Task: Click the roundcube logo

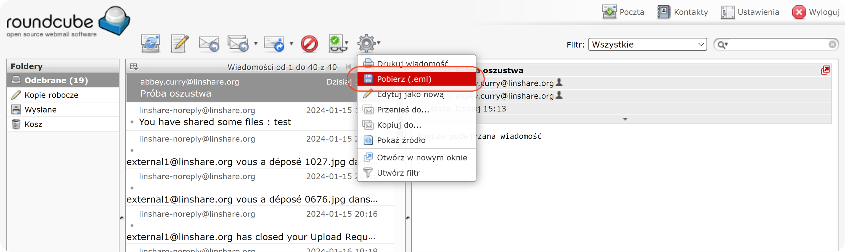Action: click(x=68, y=21)
